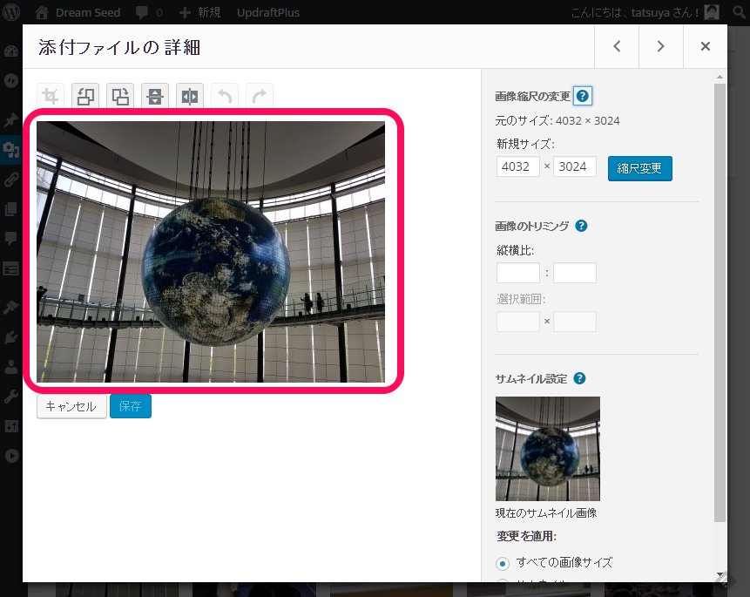Select the すべての画像サイズ radio option
Viewport: 750px width, 597px height.
coord(503,564)
